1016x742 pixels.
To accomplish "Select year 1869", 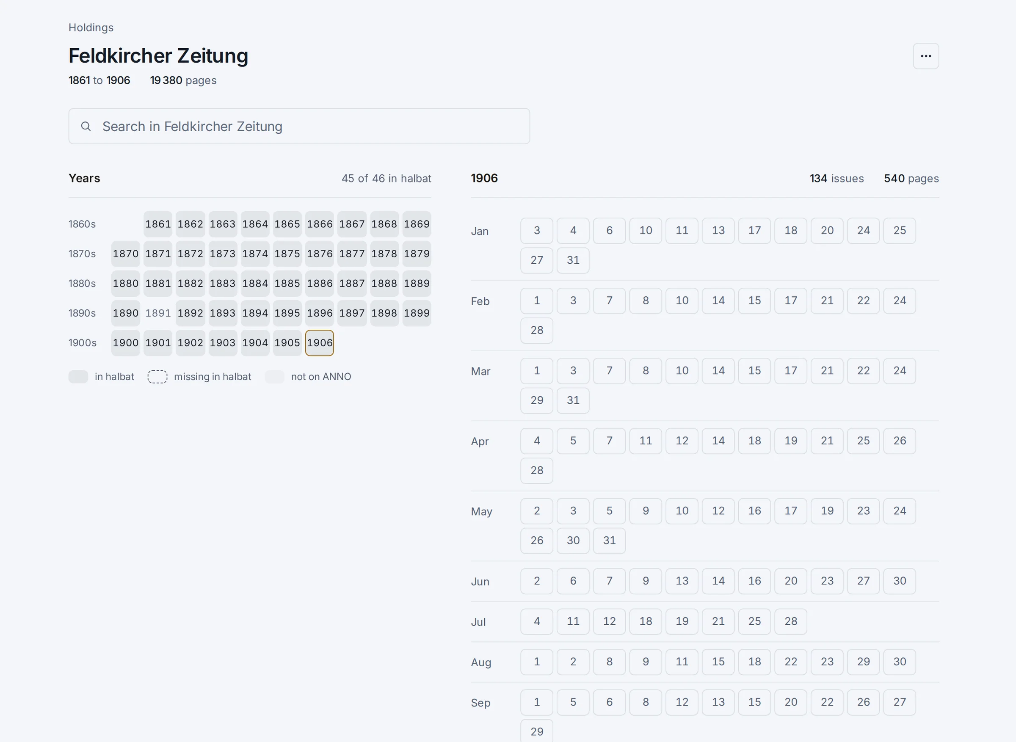I will 417,224.
